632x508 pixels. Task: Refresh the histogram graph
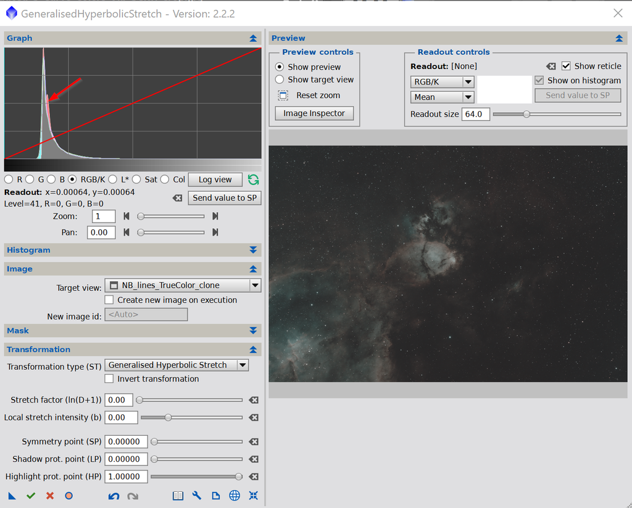click(x=253, y=179)
